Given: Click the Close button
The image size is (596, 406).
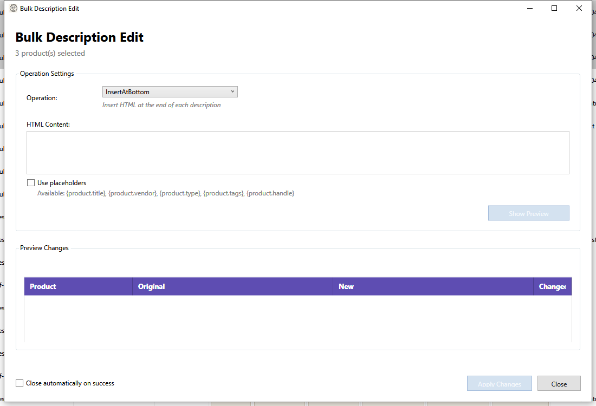Looking at the screenshot, I should (x=559, y=383).
